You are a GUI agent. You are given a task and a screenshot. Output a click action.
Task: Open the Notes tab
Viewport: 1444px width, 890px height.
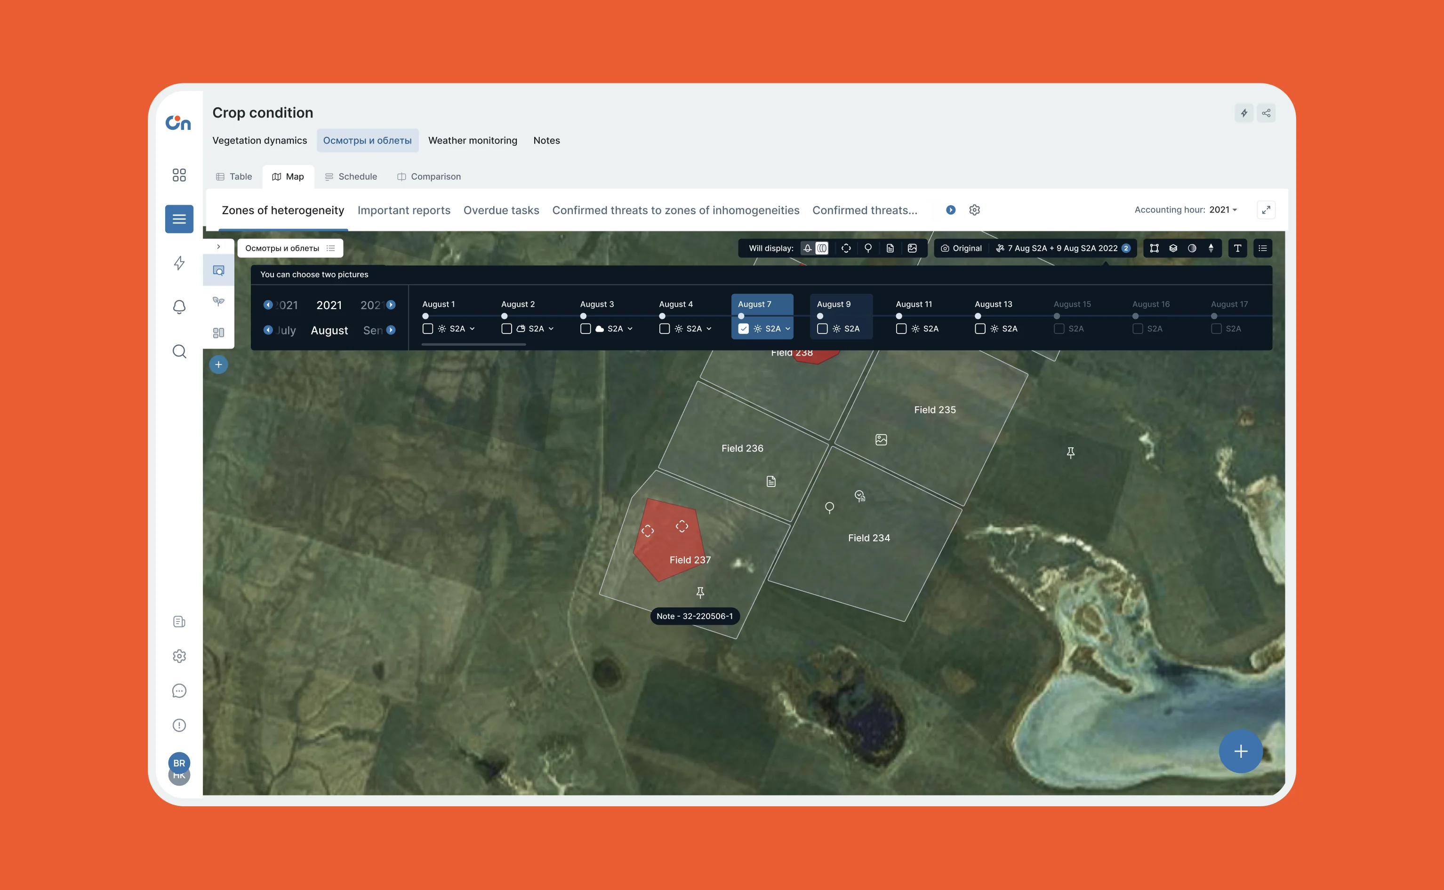tap(546, 141)
